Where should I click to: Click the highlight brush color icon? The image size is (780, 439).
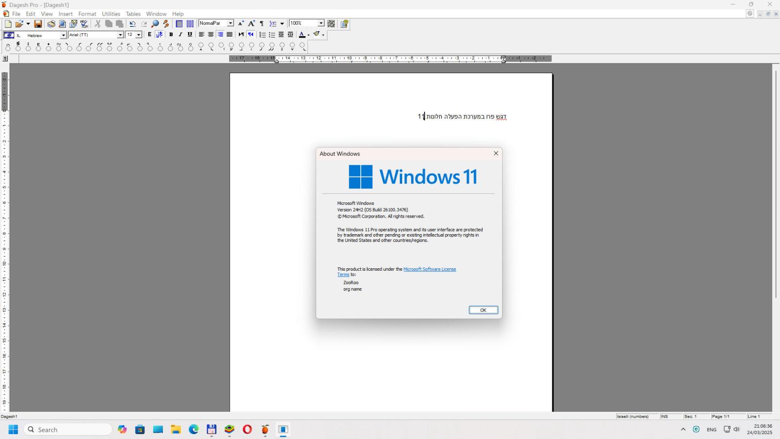tap(316, 34)
